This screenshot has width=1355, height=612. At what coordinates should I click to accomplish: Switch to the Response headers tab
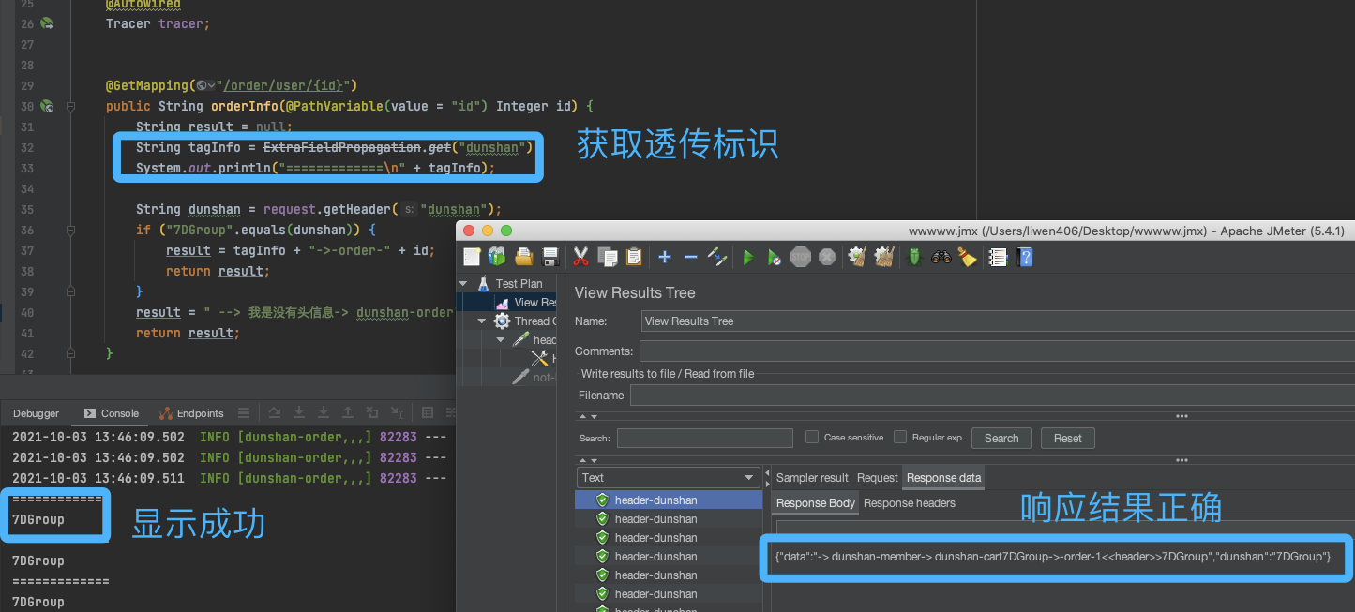pos(909,503)
